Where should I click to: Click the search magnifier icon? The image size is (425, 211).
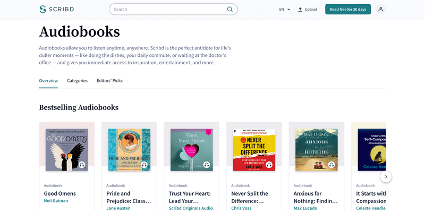230,9
